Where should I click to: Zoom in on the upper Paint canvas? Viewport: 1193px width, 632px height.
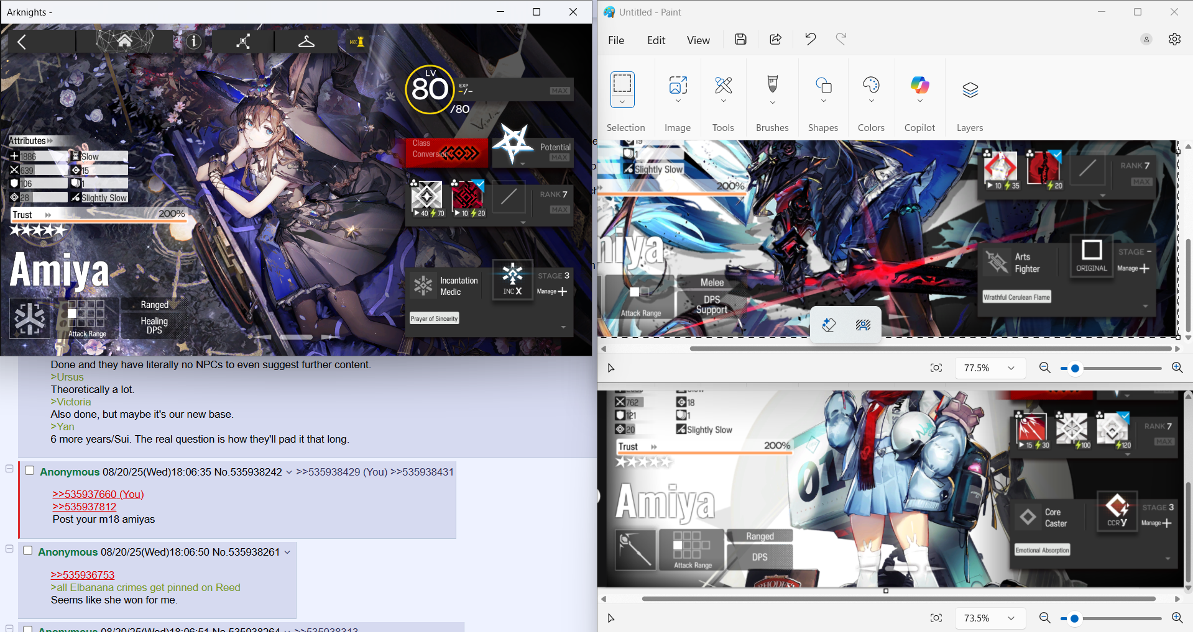click(x=1177, y=368)
